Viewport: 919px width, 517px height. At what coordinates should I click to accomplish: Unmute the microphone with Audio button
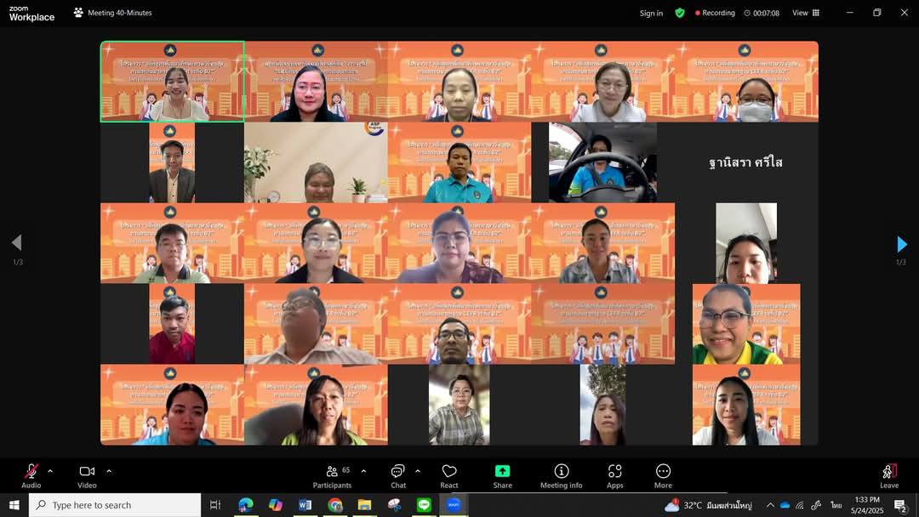[31, 474]
